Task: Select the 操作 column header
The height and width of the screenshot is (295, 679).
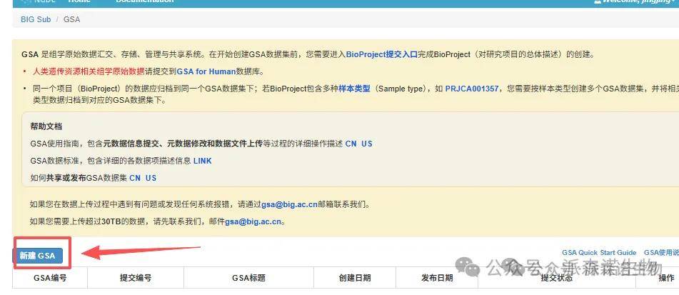Action: 665,278
